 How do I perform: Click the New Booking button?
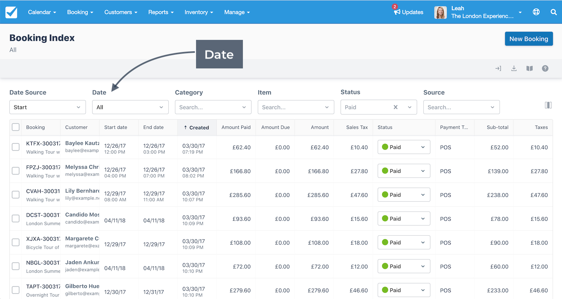coord(529,39)
